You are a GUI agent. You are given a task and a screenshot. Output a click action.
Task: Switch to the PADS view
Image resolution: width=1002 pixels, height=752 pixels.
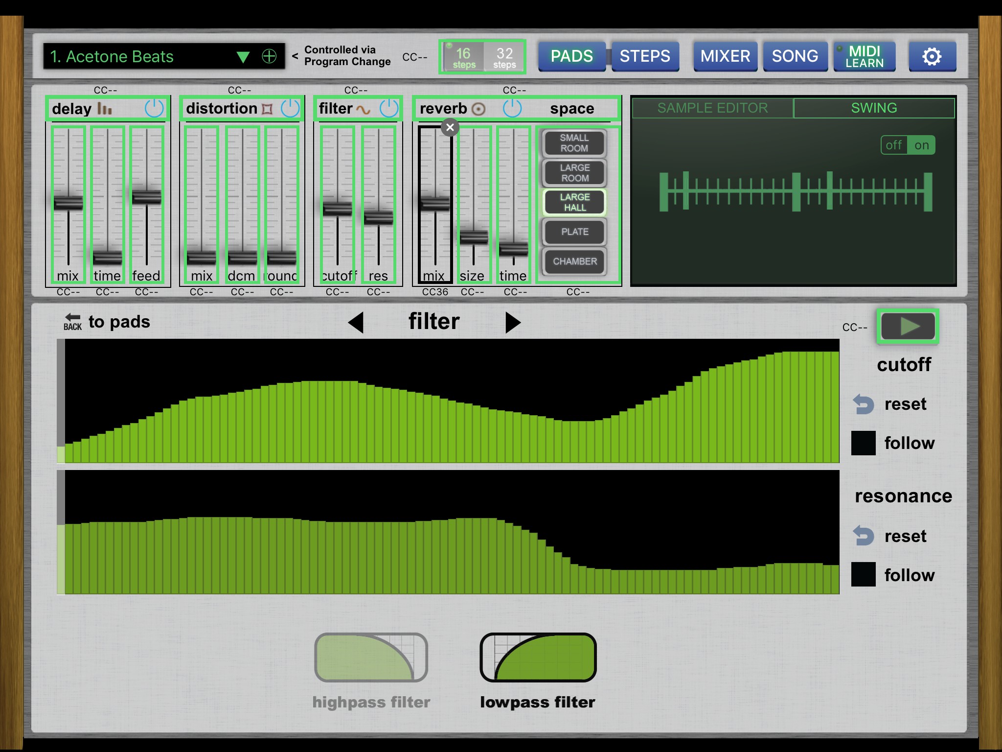(x=571, y=57)
